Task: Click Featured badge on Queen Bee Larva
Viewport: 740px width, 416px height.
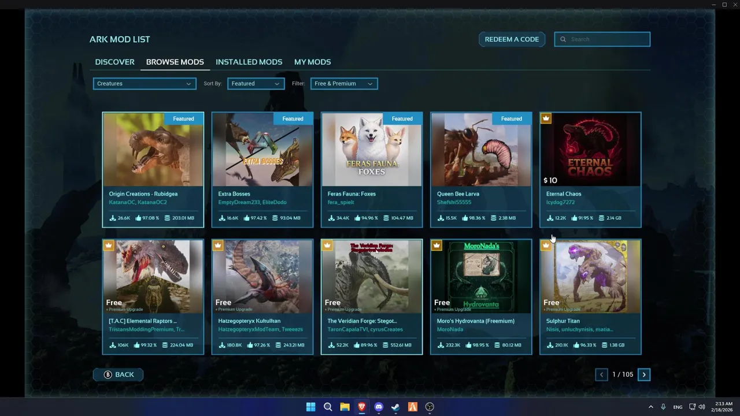Action: pyautogui.click(x=511, y=118)
